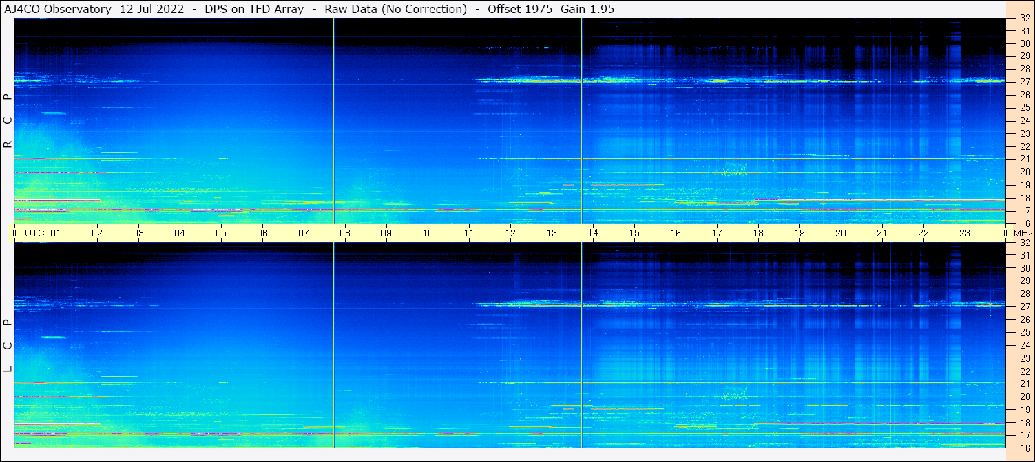Click the yellow vertical marker before 08 in RCP panel
The width and height of the screenshot is (1035, 462).
click(x=333, y=121)
